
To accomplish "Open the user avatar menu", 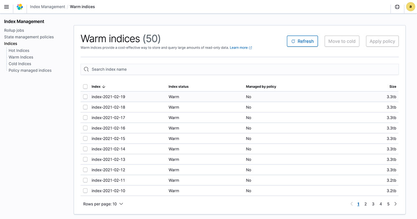I will (411, 7).
